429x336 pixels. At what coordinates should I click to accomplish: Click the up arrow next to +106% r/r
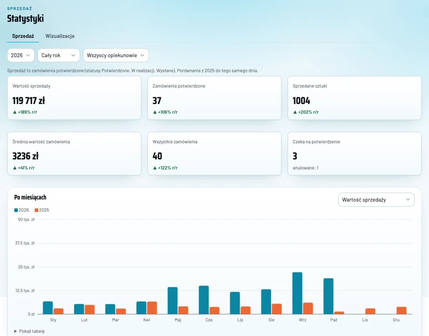155,112
